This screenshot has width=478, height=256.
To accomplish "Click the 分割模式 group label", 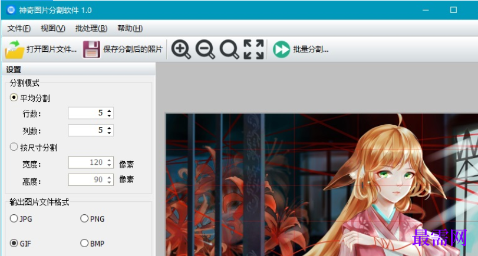I will point(24,83).
